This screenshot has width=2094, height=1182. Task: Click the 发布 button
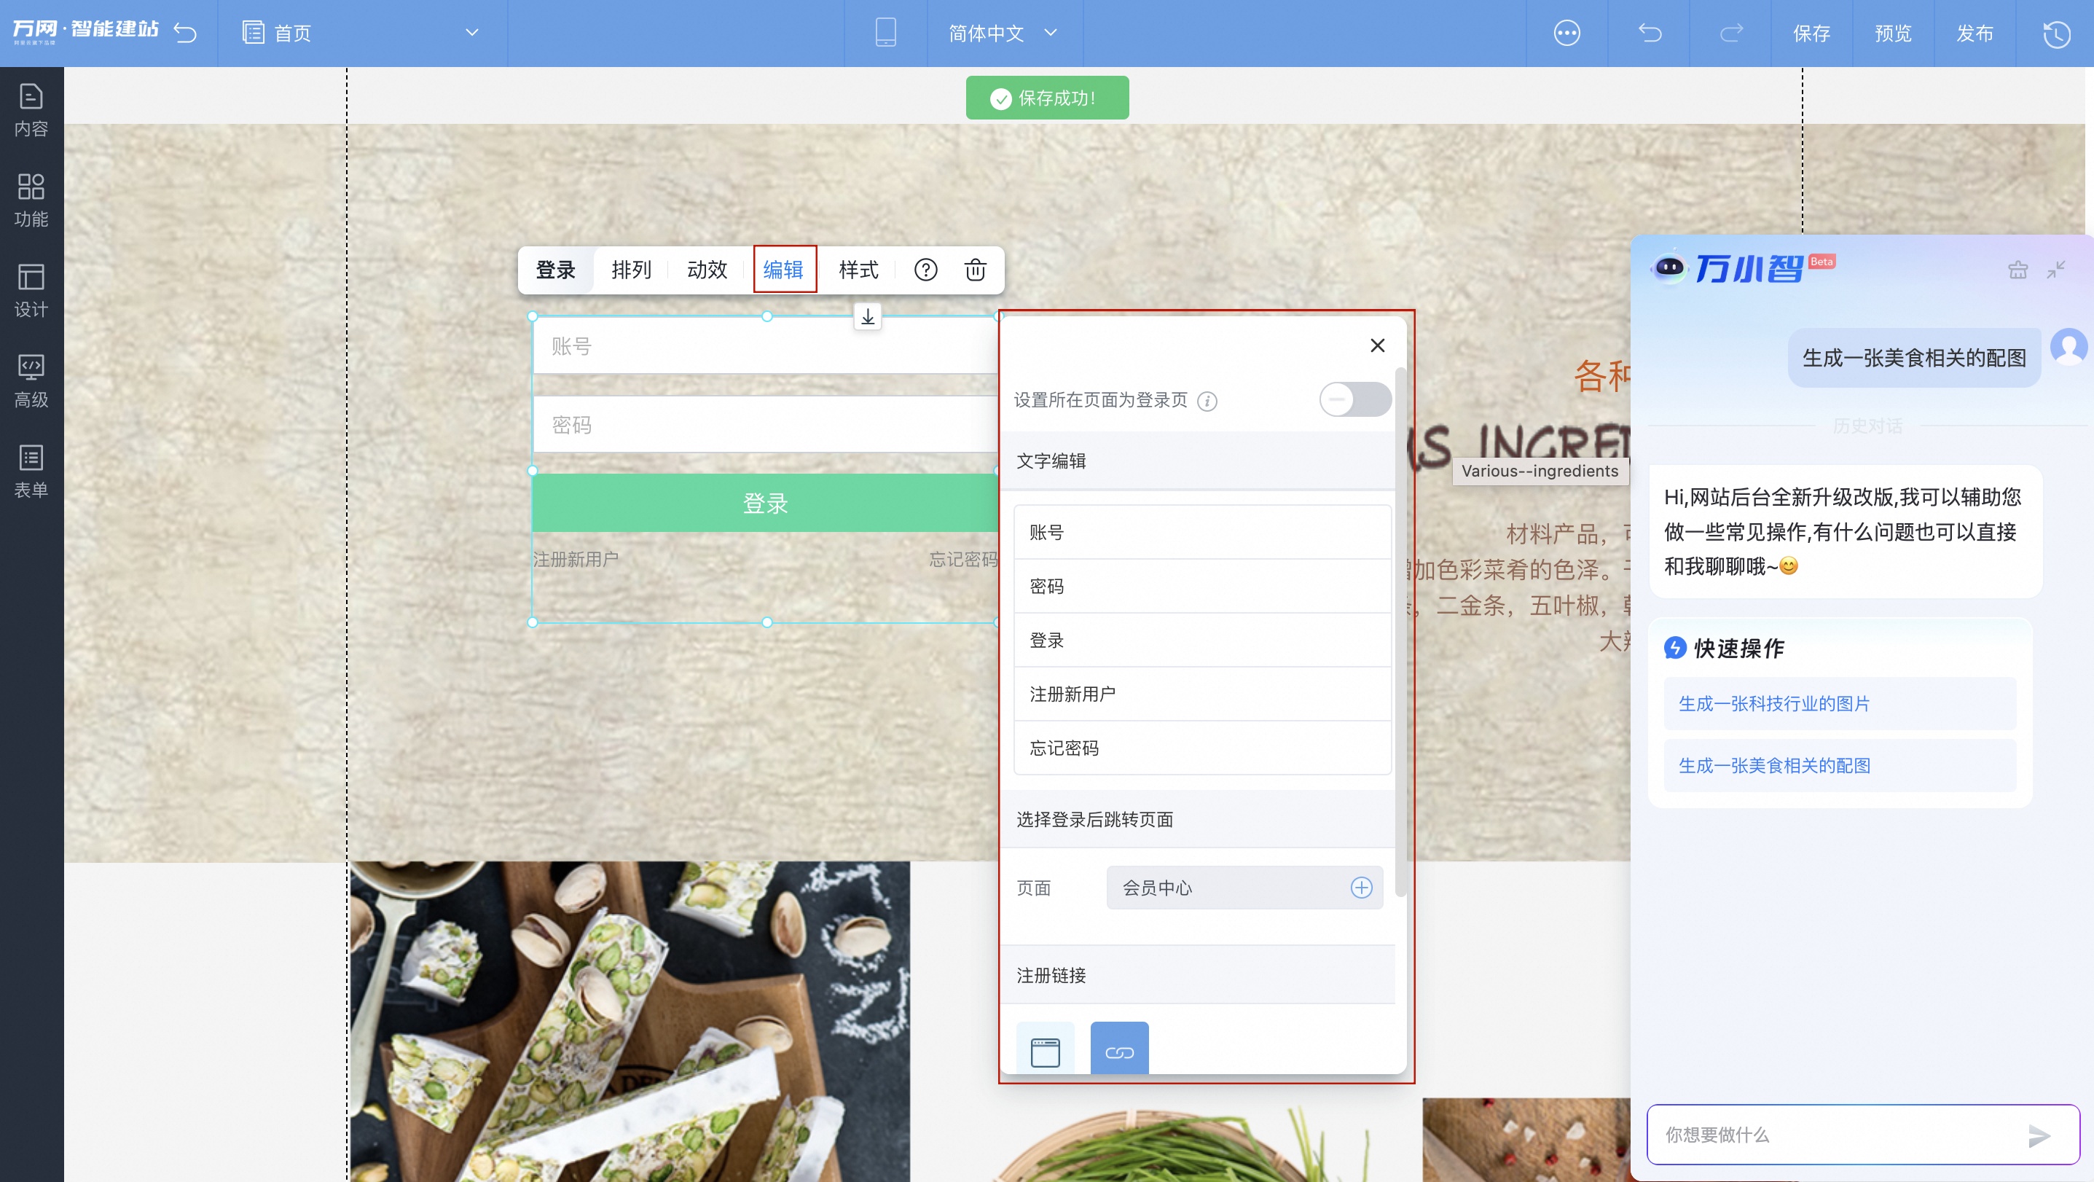1975,34
